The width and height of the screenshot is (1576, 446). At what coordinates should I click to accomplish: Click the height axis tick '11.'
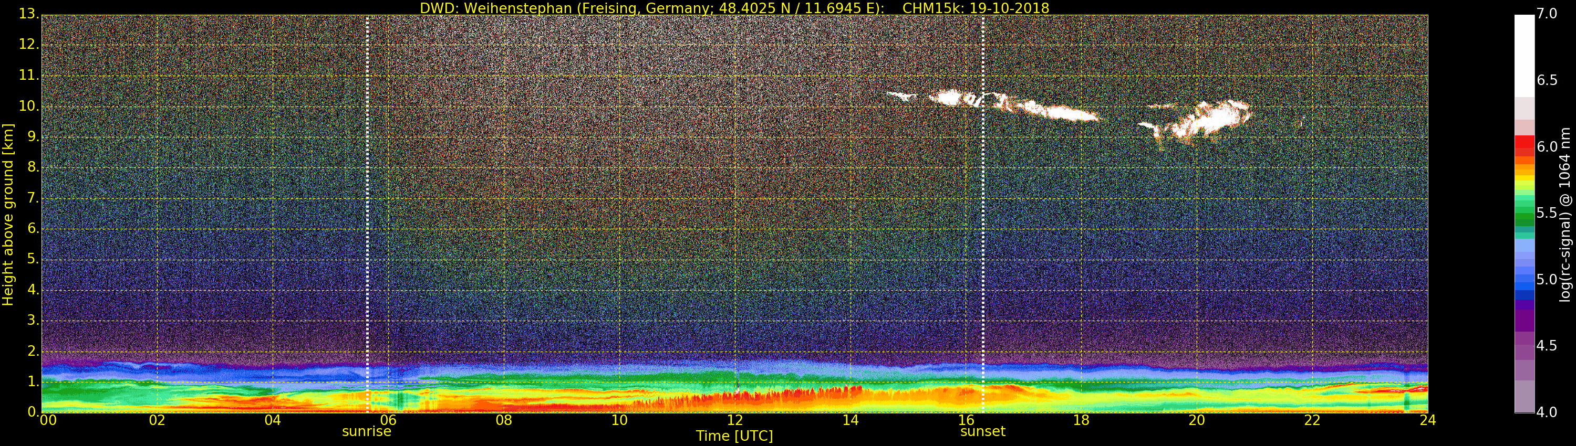click(x=28, y=75)
